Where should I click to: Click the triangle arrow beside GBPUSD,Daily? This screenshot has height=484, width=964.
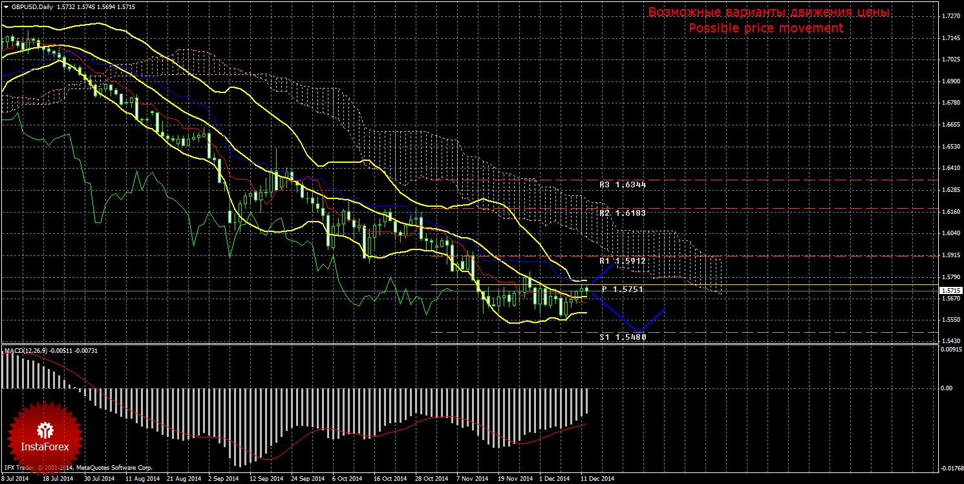click(x=6, y=6)
